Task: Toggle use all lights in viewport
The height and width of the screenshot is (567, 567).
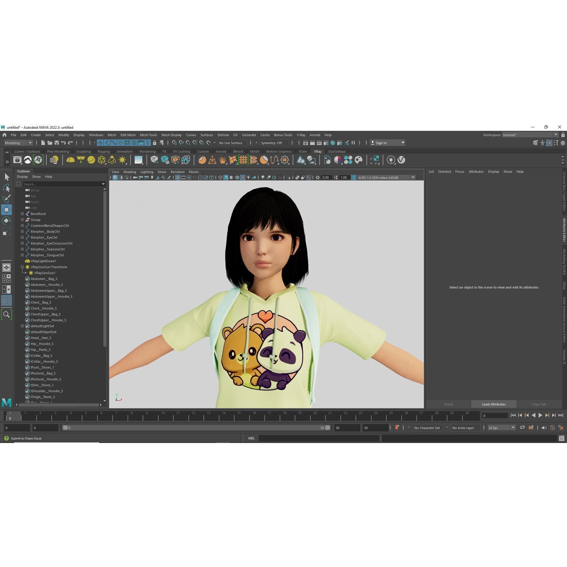Action: click(248, 177)
